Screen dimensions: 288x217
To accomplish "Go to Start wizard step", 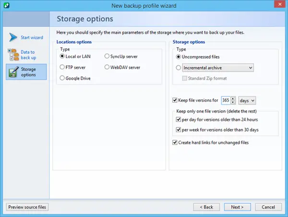I will coord(32,37).
